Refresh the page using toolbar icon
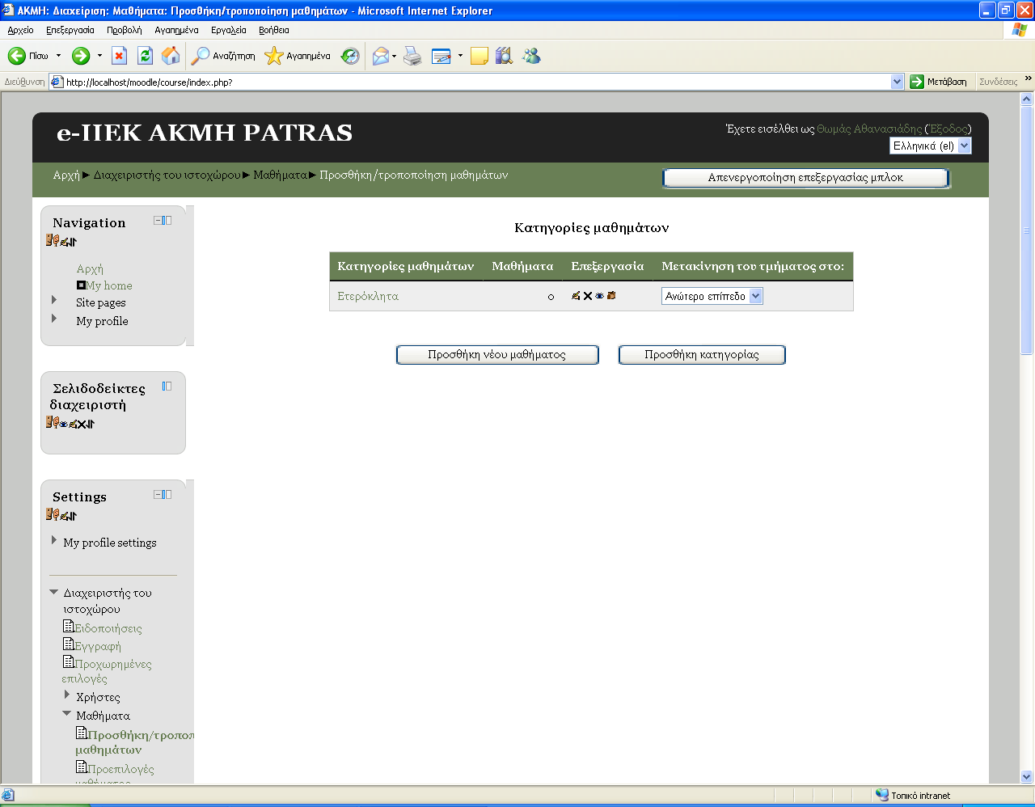Screen dimensions: 1035x807 145,56
